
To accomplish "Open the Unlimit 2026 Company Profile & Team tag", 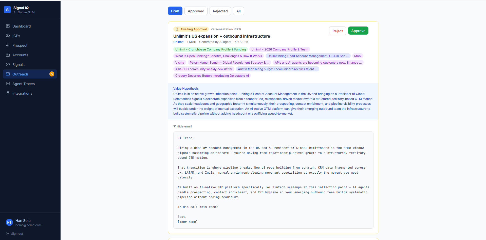I will pyautogui.click(x=280, y=49).
